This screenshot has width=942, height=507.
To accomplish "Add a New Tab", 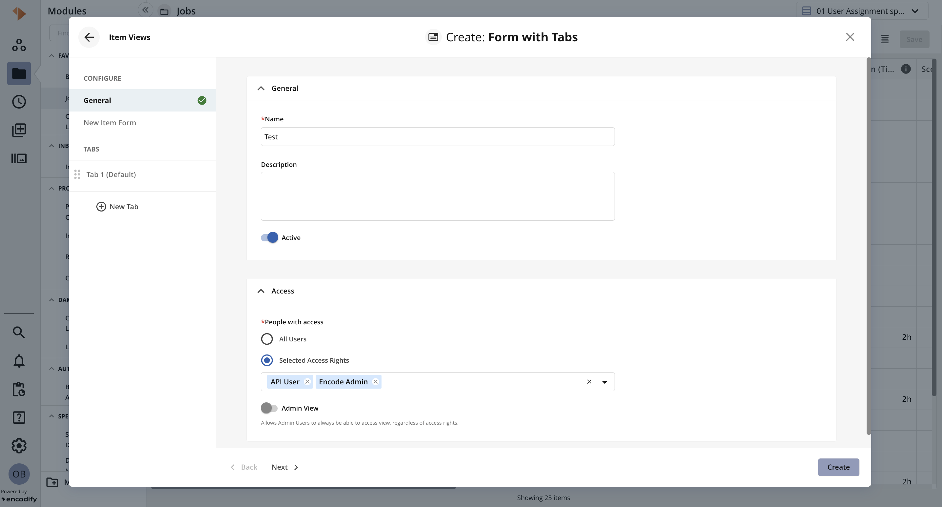I will 117,207.
